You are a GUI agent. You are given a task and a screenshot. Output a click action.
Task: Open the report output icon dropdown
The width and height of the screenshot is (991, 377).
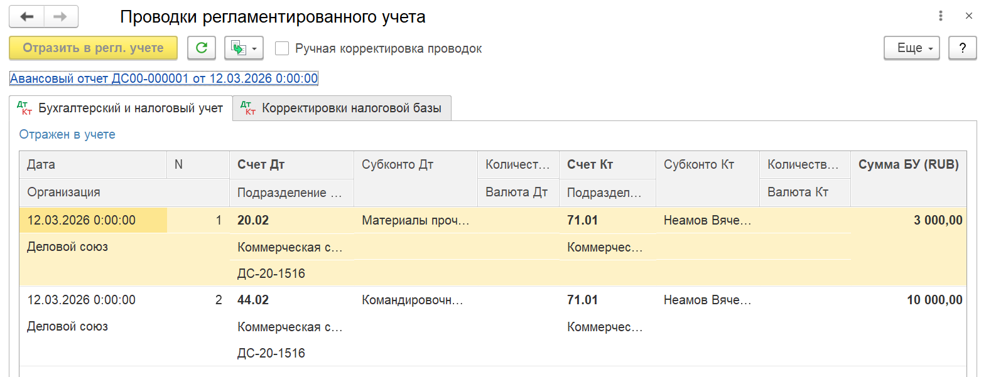coord(244,48)
